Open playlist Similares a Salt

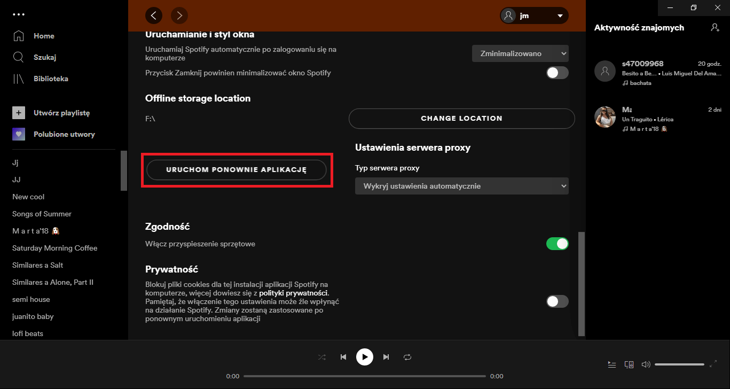(38, 265)
